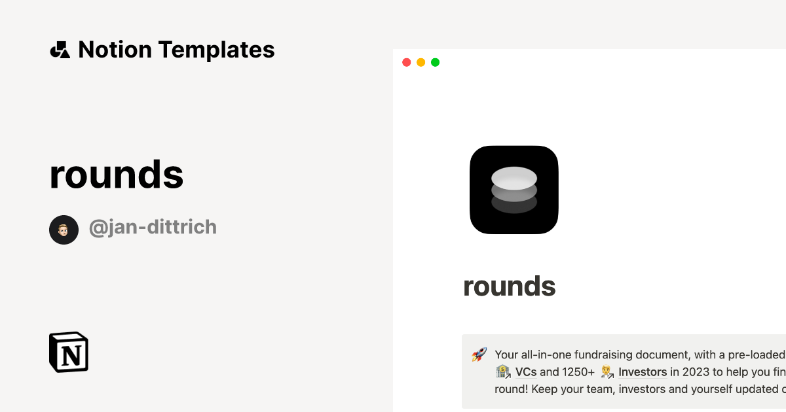786x412 pixels.
Task: Open the Investors link
Action: click(643, 371)
